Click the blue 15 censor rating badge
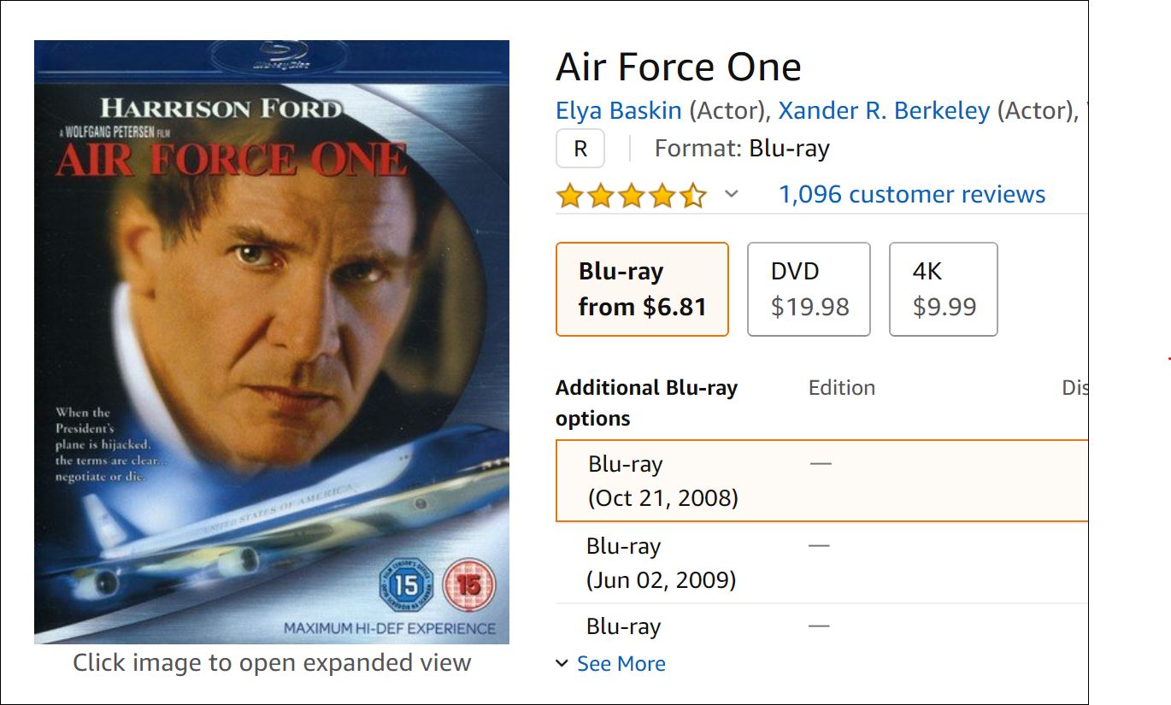Image resolution: width=1171 pixels, height=705 pixels. (x=405, y=585)
